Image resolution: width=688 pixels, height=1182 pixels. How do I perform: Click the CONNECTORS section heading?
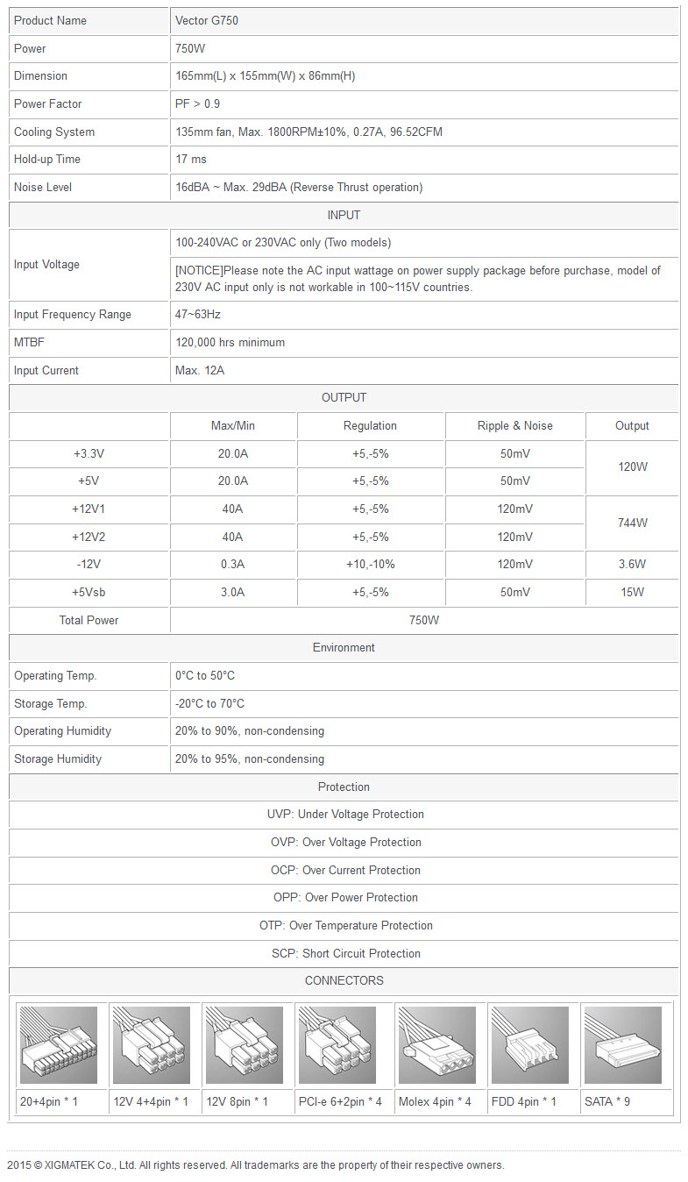click(x=344, y=981)
